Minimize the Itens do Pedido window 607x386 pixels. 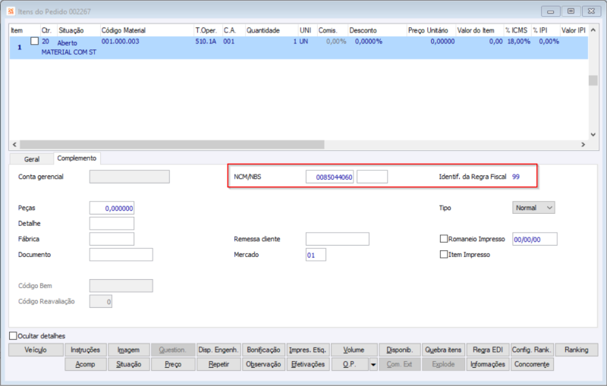pos(551,11)
